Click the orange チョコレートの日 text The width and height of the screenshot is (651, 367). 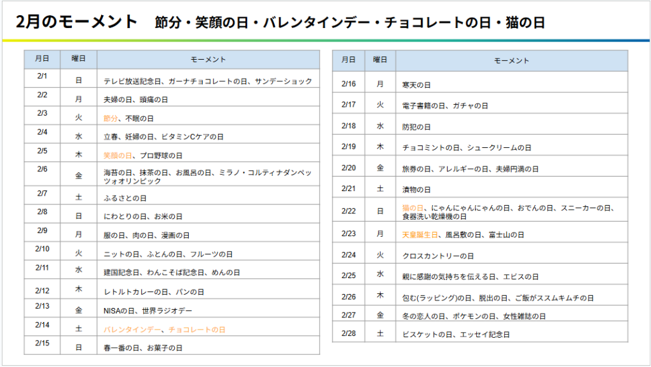pos(197,330)
